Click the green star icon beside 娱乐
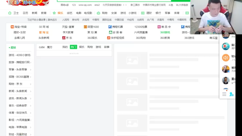Image resolution: width=242 pixels, height=136 pixels. (54, 13)
